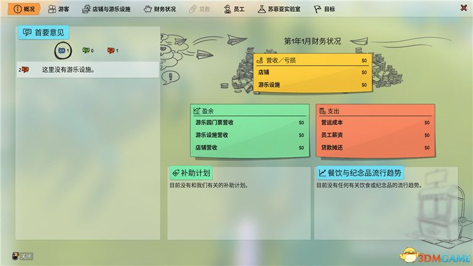
Task: Select the circled all-opinions filter icon
Action: click(63, 50)
